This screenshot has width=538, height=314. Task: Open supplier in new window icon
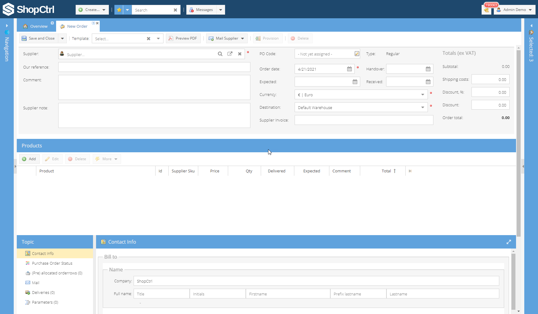tap(230, 54)
